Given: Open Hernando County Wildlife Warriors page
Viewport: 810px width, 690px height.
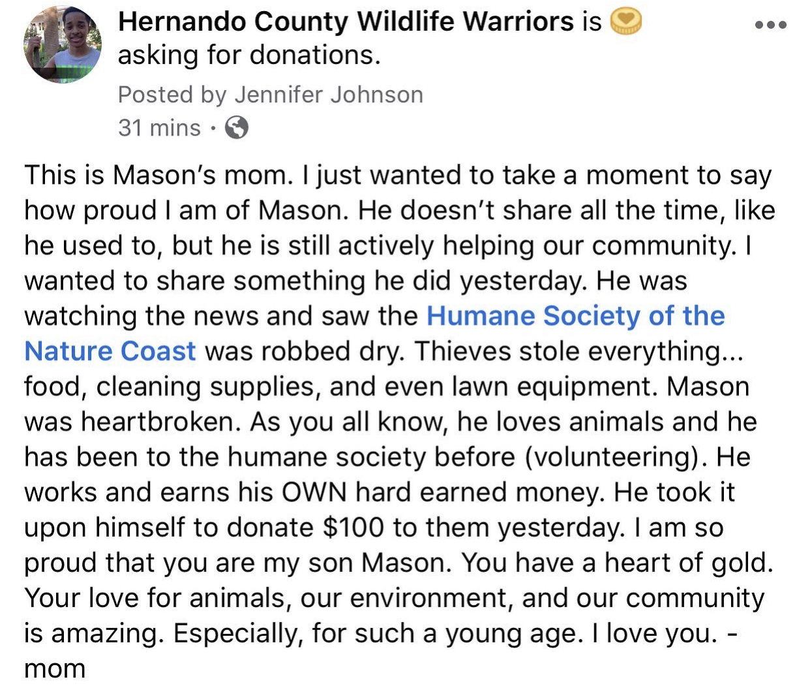Looking at the screenshot, I should coord(346,22).
